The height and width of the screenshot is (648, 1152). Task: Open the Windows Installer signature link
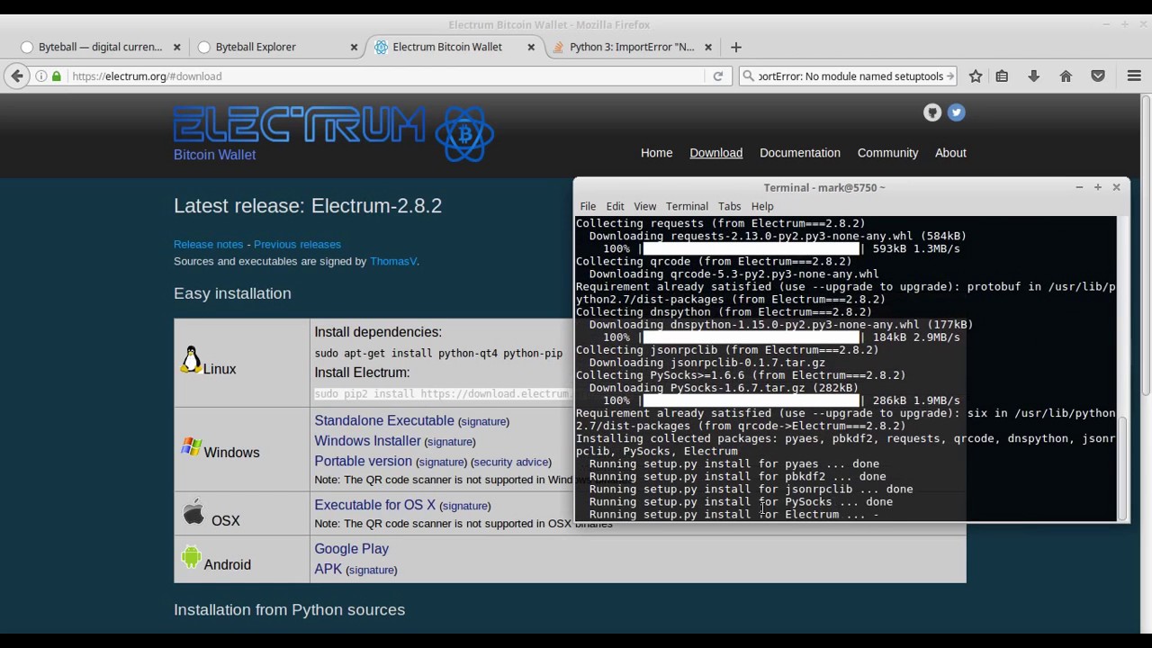[x=450, y=442]
